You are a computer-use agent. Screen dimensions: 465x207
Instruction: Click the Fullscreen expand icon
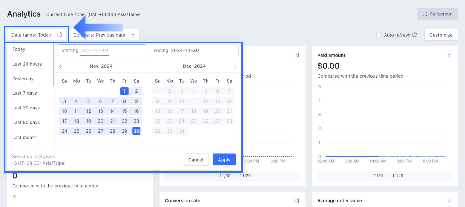click(x=425, y=14)
